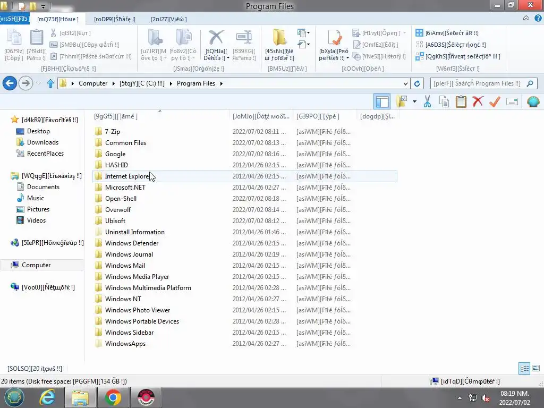Click the scissors Cut icon in the Classic toolbar
The image size is (544, 408).
click(x=428, y=101)
